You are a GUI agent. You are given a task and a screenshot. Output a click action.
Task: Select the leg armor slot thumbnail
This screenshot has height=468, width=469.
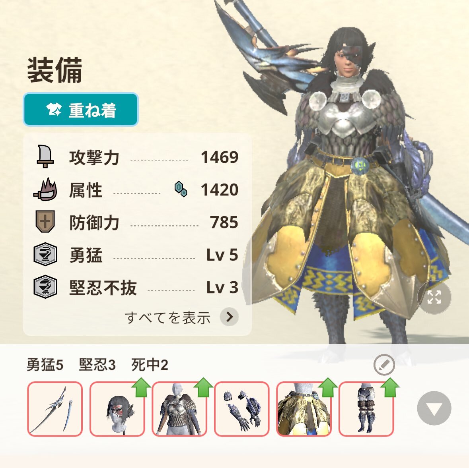(x=366, y=409)
